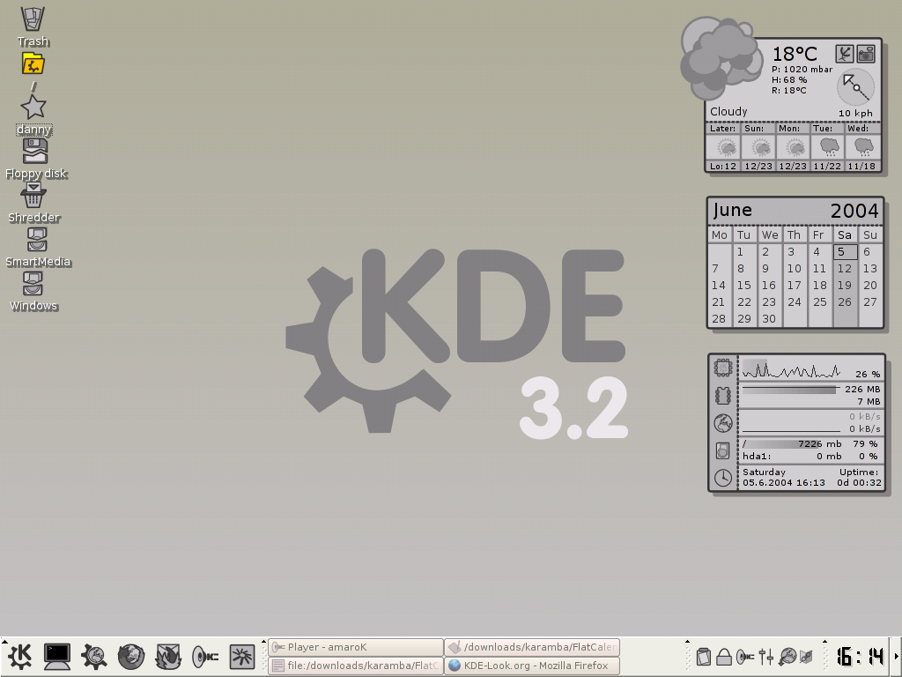The image size is (902, 677).
Task: Open the Windows drive desktop icon
Action: (33, 284)
